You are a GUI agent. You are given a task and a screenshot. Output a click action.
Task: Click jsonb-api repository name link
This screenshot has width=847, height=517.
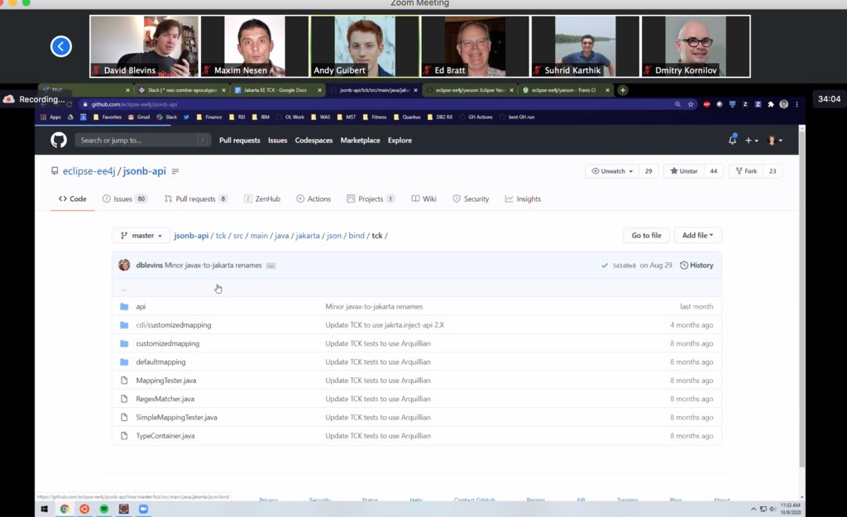pyautogui.click(x=144, y=171)
